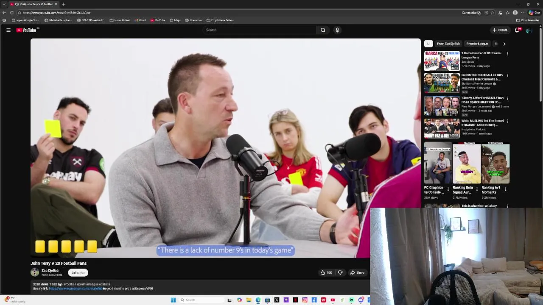543x305 pixels.
Task: Subscribe to Zac Djellab channel
Action: point(78,273)
